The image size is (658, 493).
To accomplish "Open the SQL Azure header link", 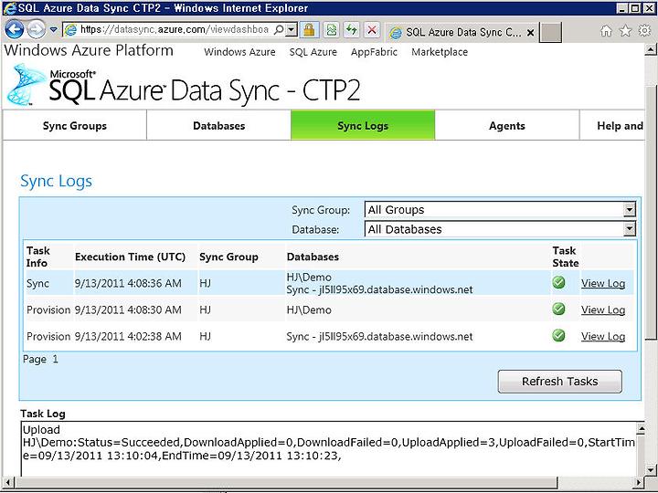I will pos(313,52).
